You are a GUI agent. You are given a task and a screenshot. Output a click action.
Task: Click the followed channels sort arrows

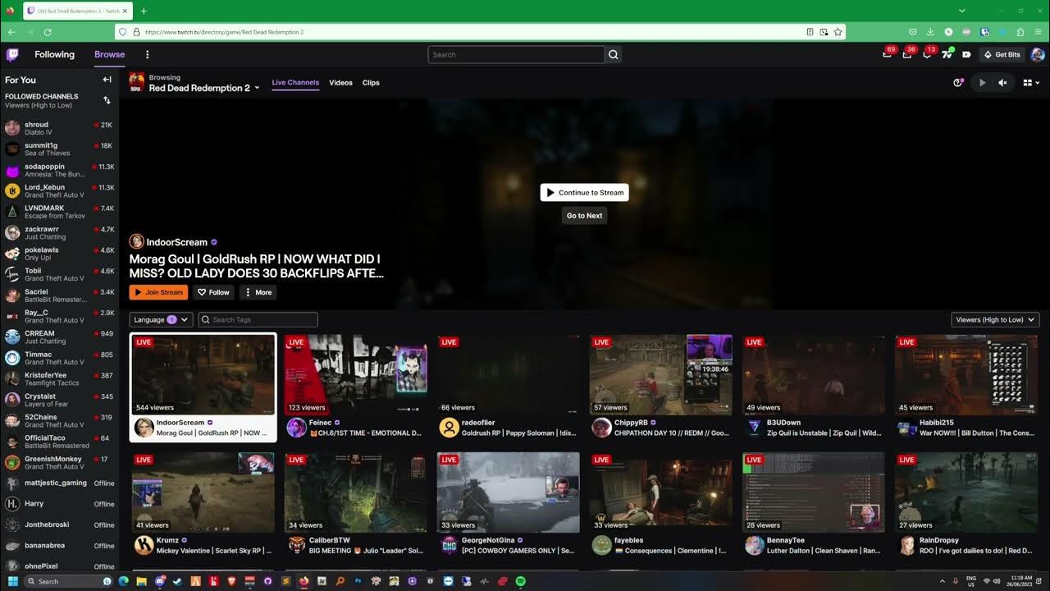tap(107, 100)
